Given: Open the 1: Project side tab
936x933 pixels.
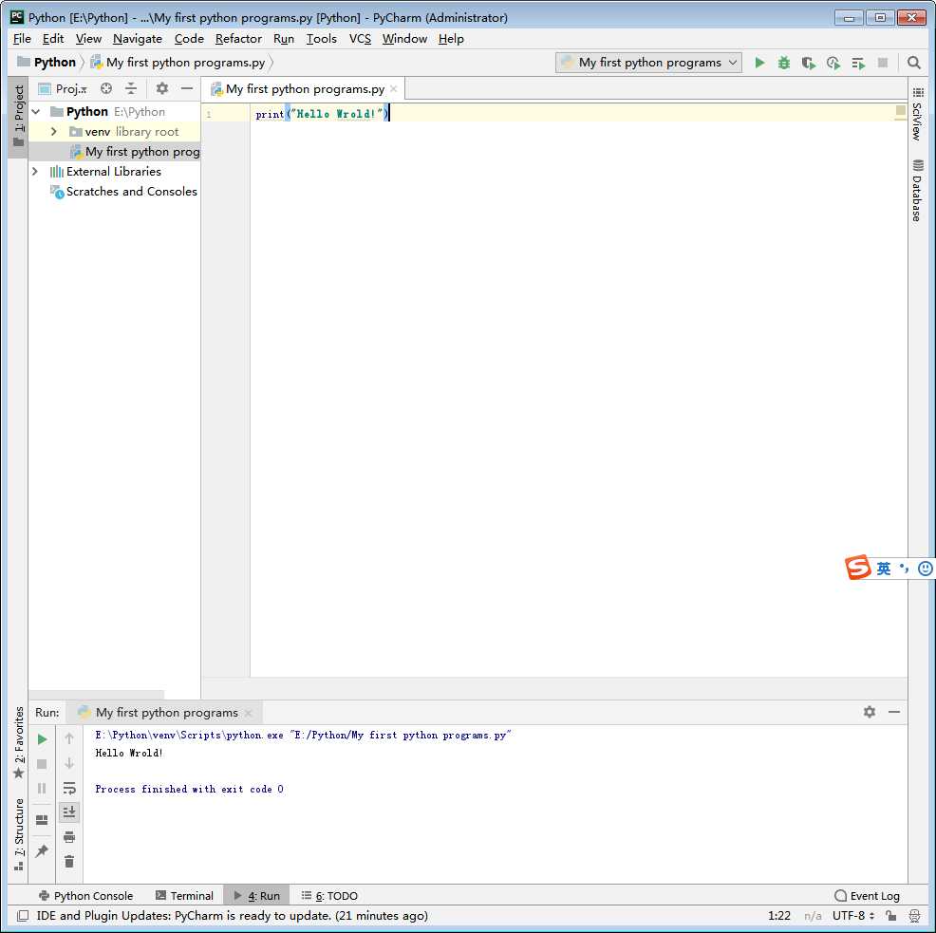Looking at the screenshot, I should click(x=18, y=117).
